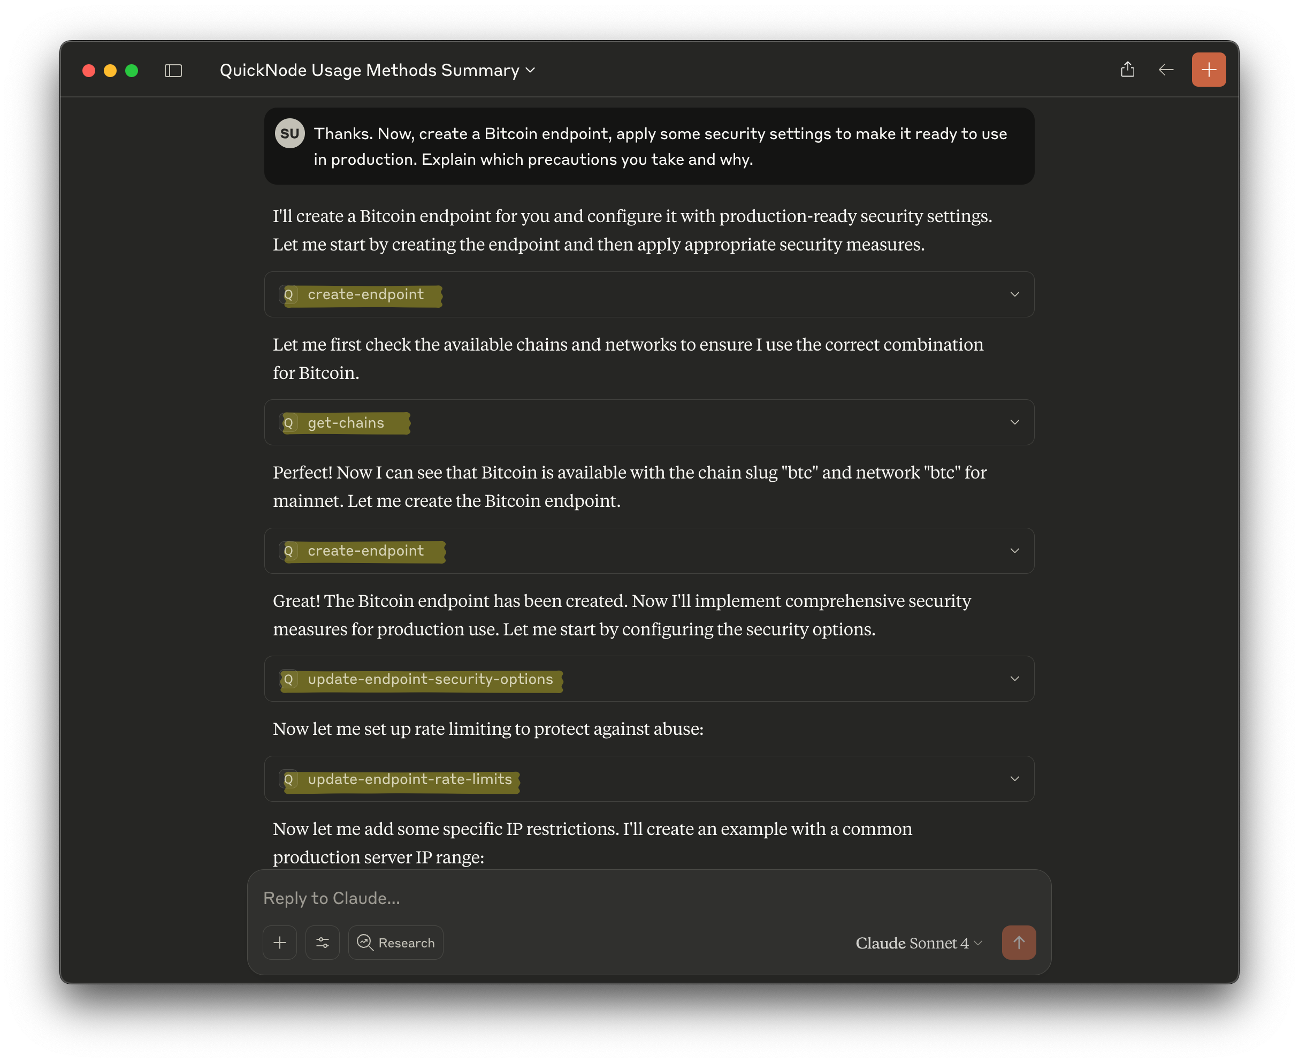
Task: Click the Q icon beside update-endpoint-rate-limits
Action: [x=288, y=779]
